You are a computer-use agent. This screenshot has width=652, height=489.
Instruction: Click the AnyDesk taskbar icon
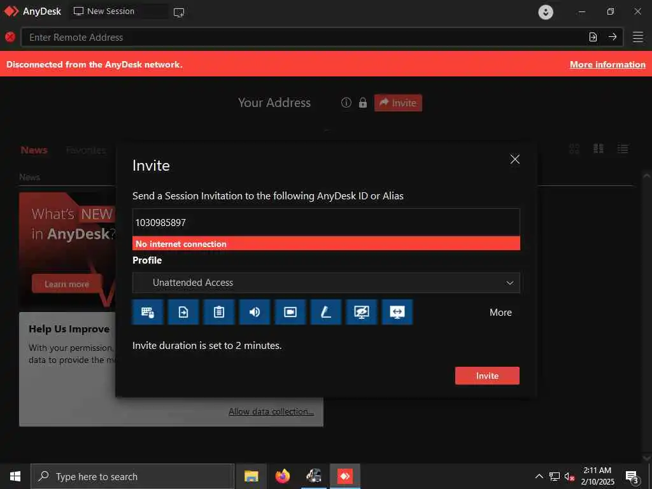pos(345,476)
